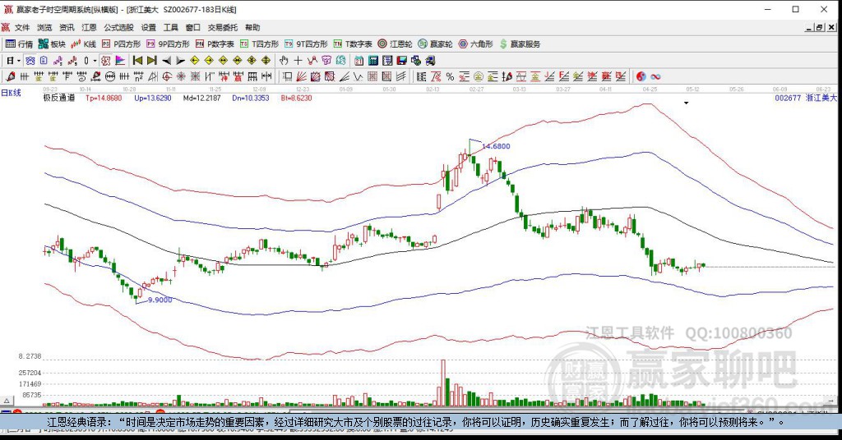Image resolution: width=842 pixels, height=440 pixels.
Task: Select the percent % ratio tool
Action: 450,76
